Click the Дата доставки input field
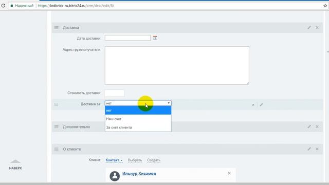Screen dimensions: 329x185 click(x=127, y=38)
